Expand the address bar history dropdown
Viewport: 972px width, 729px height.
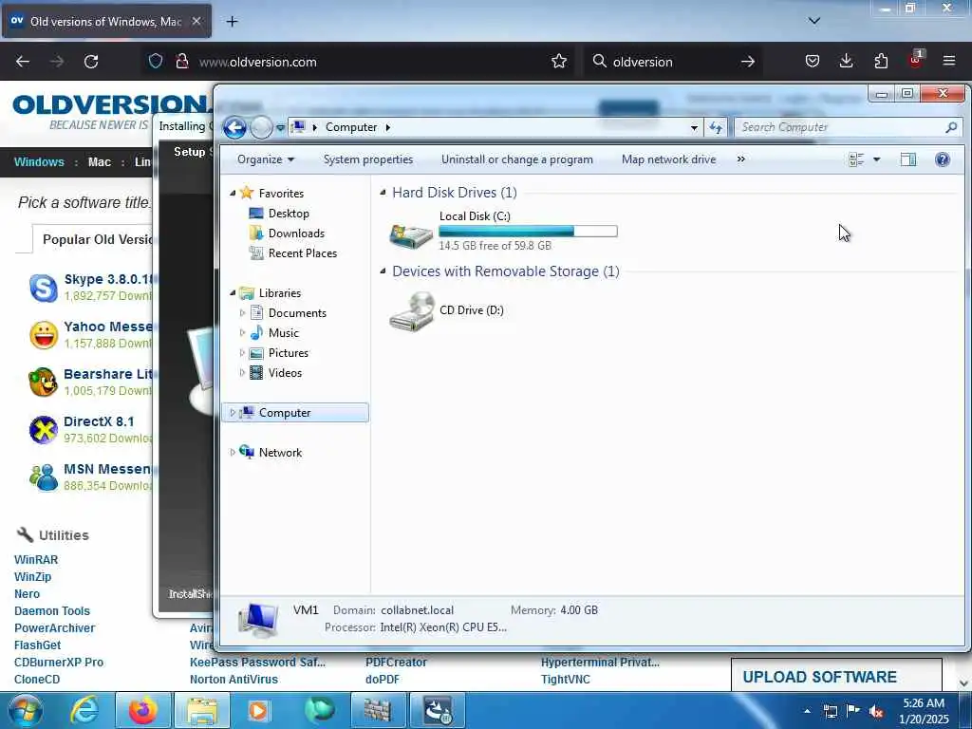694,128
